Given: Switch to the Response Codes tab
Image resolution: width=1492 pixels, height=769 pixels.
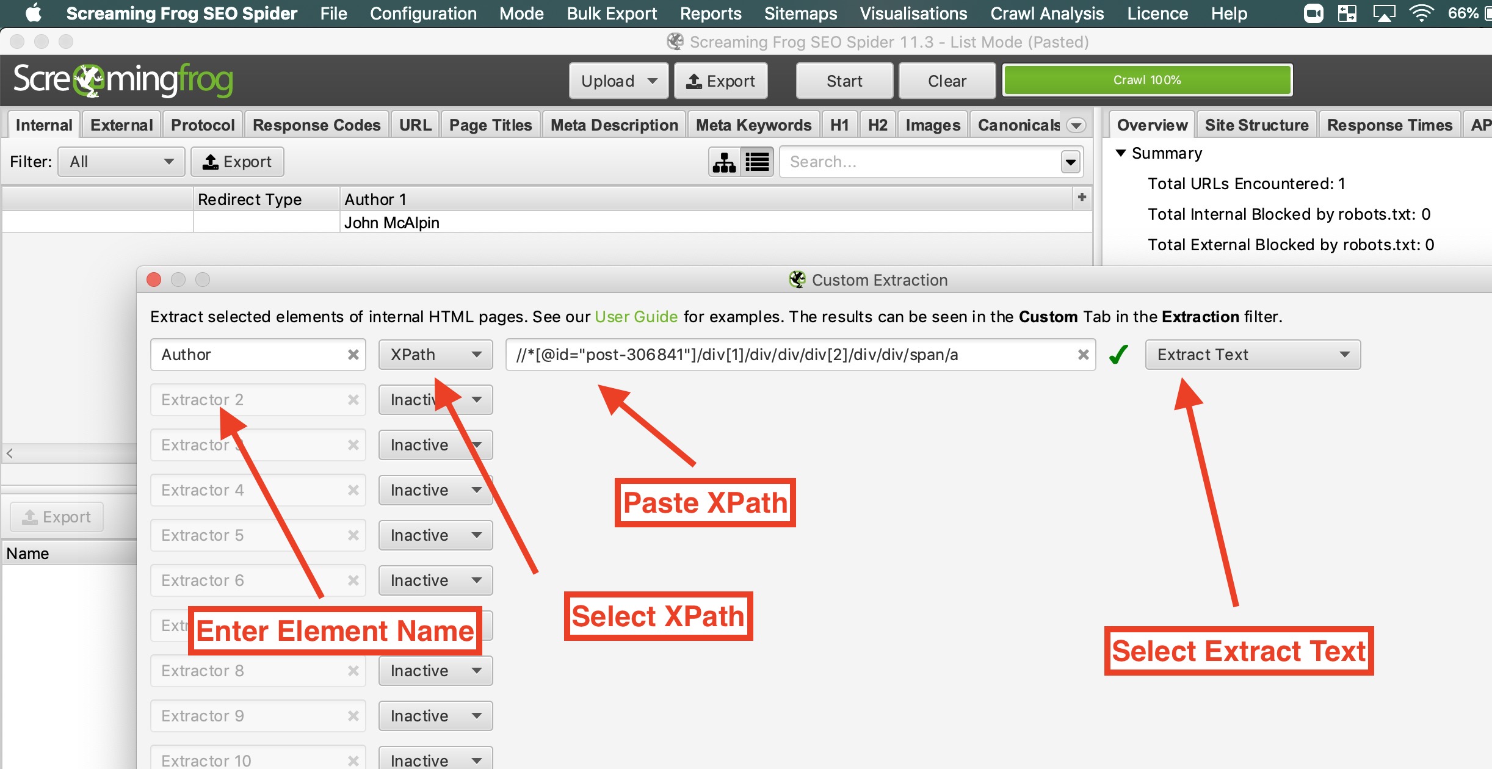Looking at the screenshot, I should click(x=316, y=125).
